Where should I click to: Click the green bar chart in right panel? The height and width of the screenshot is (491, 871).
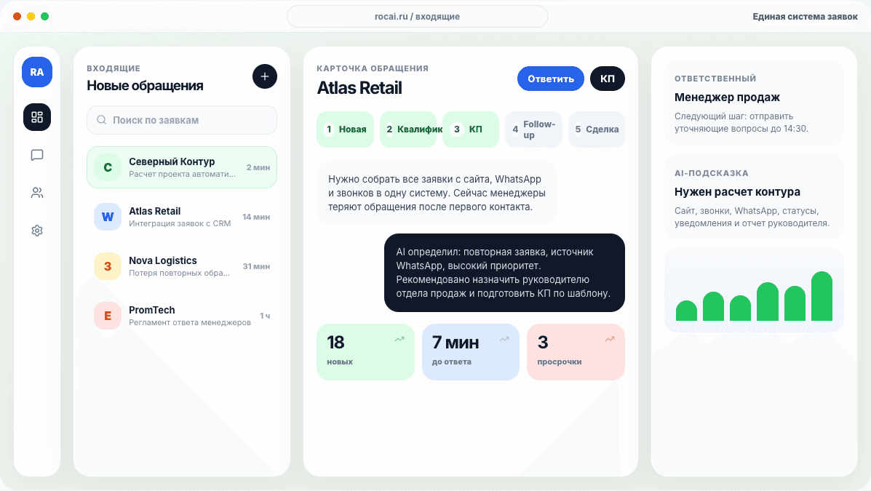click(x=754, y=291)
